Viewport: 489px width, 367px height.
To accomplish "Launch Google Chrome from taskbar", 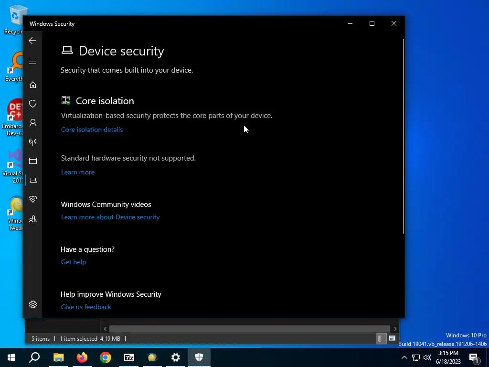I will tap(106, 357).
